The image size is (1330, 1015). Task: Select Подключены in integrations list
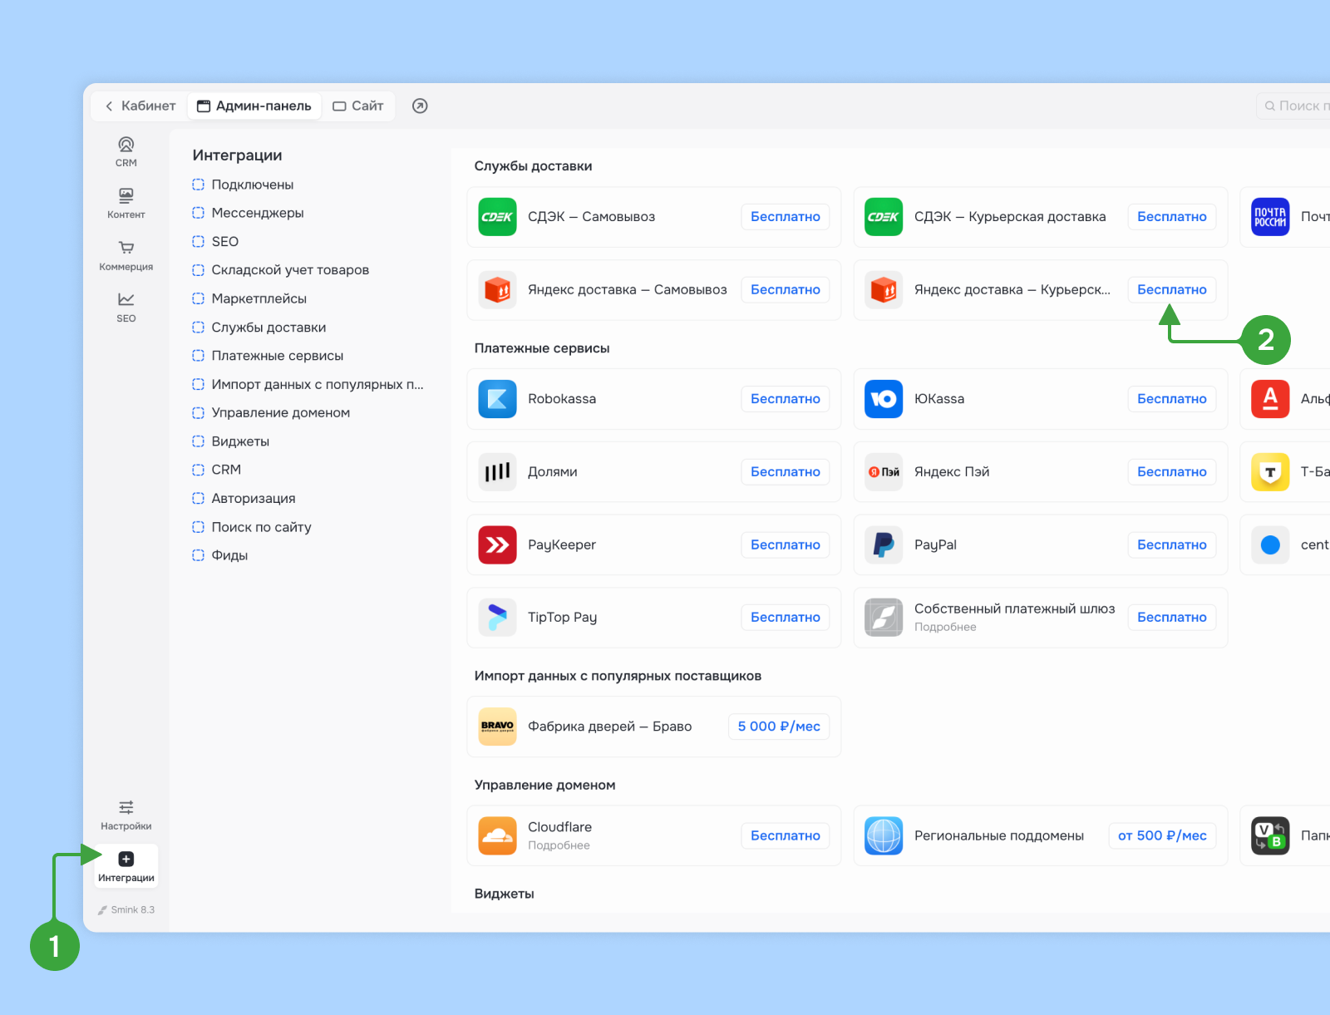(x=243, y=185)
